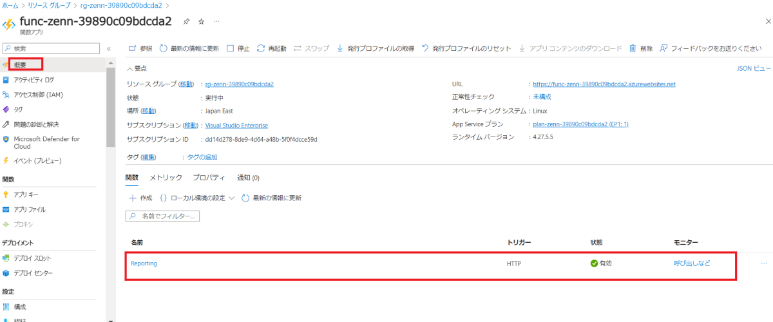The width and height of the screenshot is (773, 322).
Task: Click the スワップ toolbar item
Action: tap(311, 48)
